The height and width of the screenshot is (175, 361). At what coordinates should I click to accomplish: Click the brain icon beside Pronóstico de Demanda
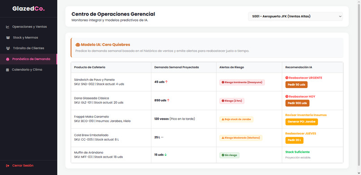pyautogui.click(x=8, y=59)
